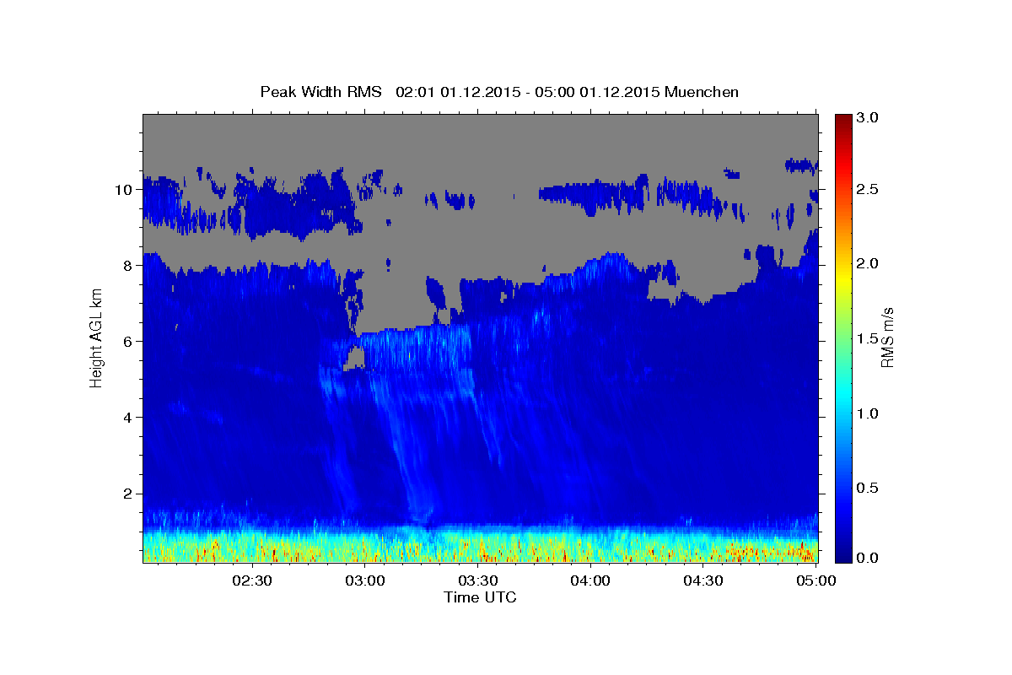Click the 'Muenchen' location in the title
The image size is (1012, 675).
pos(702,92)
